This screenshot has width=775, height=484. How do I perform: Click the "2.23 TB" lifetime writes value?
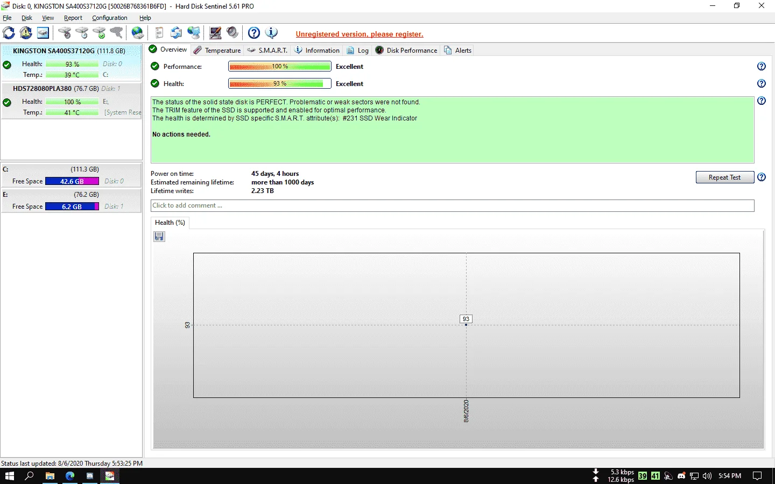click(x=263, y=191)
